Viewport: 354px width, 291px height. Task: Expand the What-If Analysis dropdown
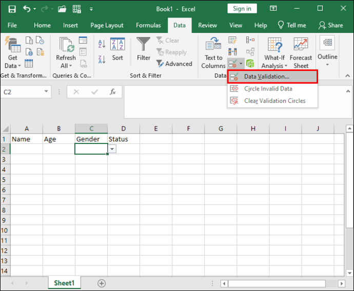click(274, 66)
